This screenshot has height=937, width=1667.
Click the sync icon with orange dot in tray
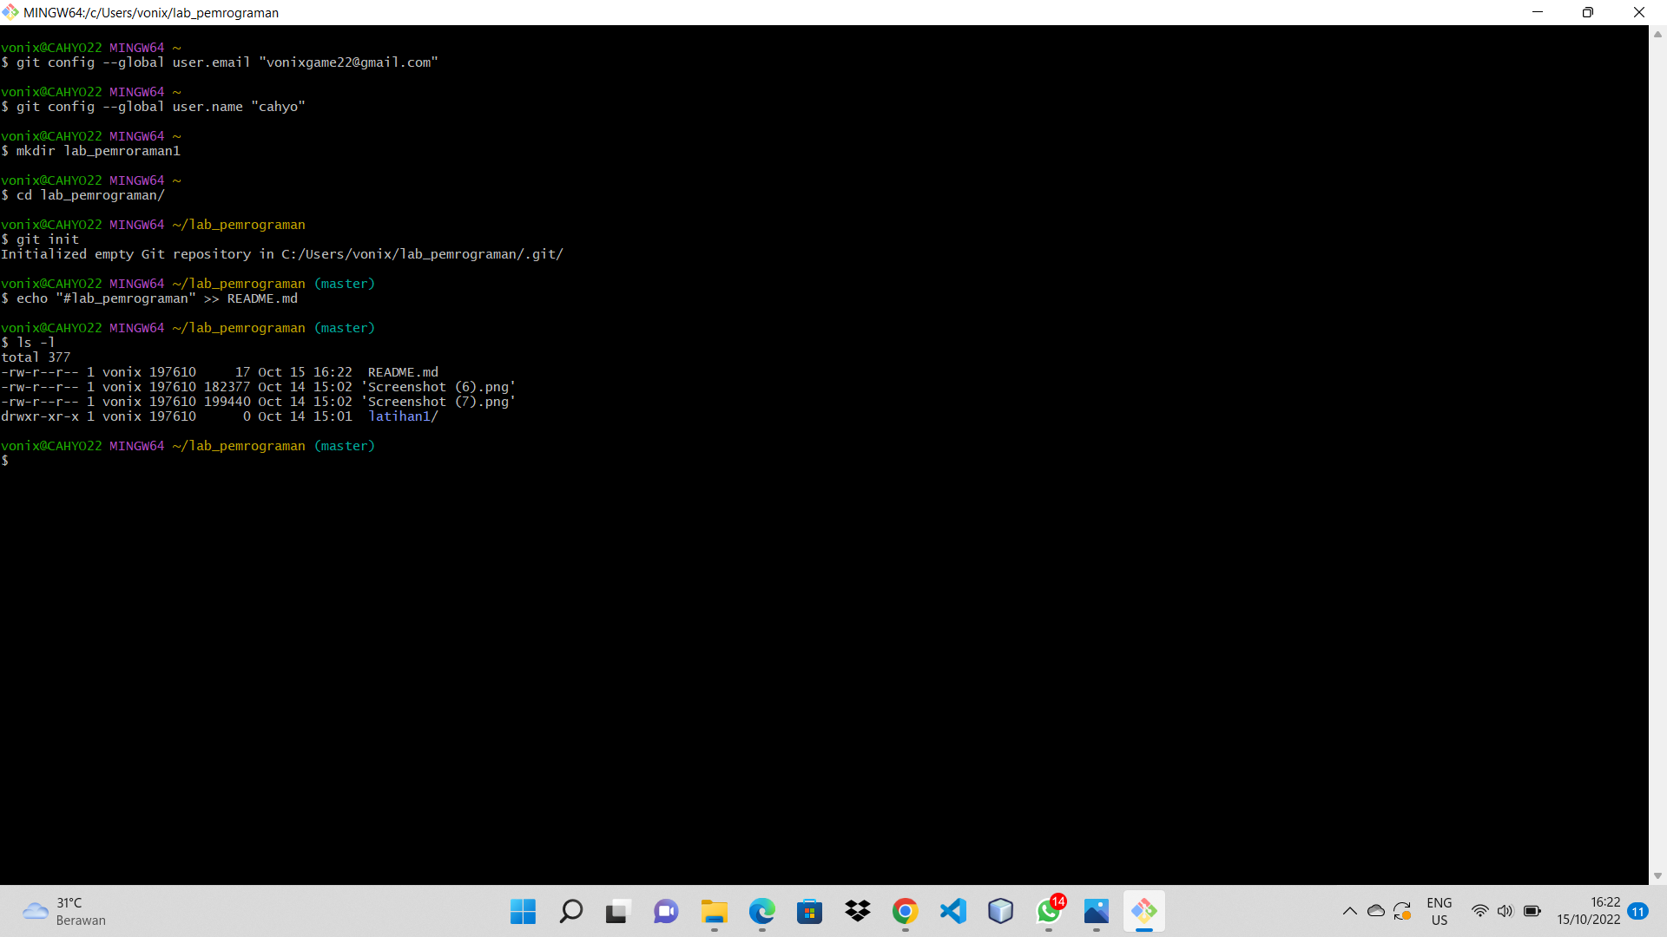[x=1403, y=911]
